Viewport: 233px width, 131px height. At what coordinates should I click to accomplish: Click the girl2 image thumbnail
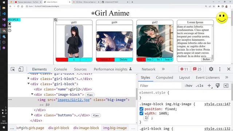[155, 41]
